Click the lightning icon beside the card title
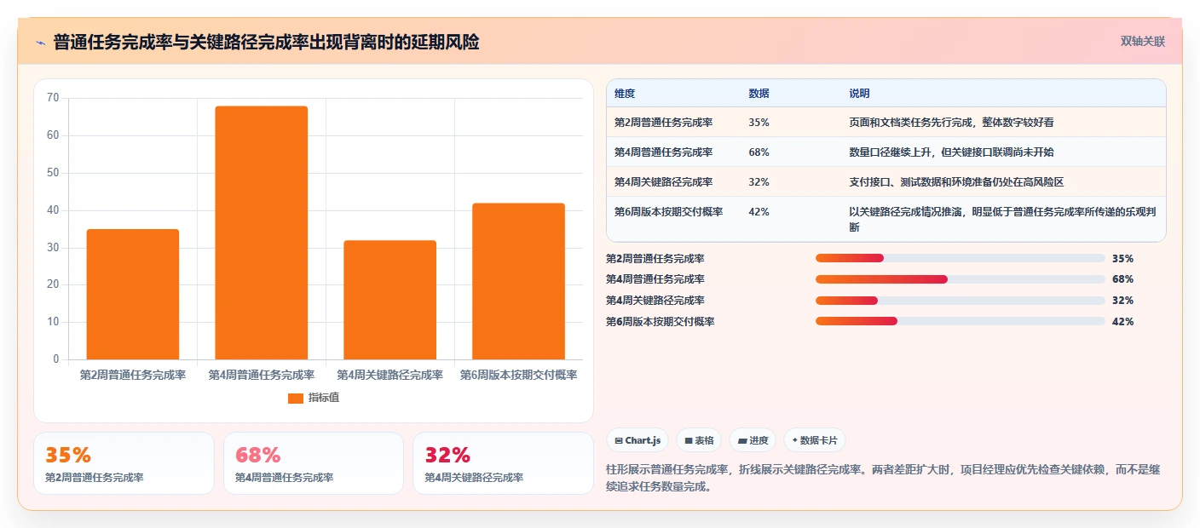 click(41, 43)
